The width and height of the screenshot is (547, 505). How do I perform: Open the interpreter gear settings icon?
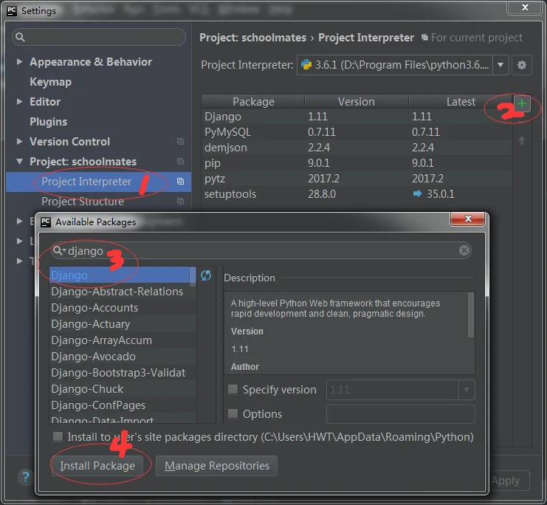522,65
